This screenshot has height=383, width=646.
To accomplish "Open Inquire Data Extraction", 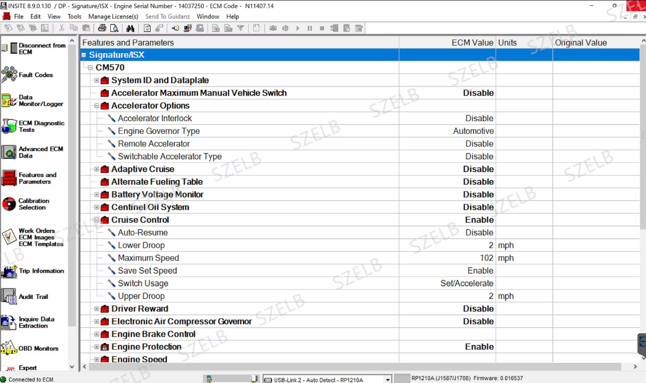I will [x=28, y=322].
